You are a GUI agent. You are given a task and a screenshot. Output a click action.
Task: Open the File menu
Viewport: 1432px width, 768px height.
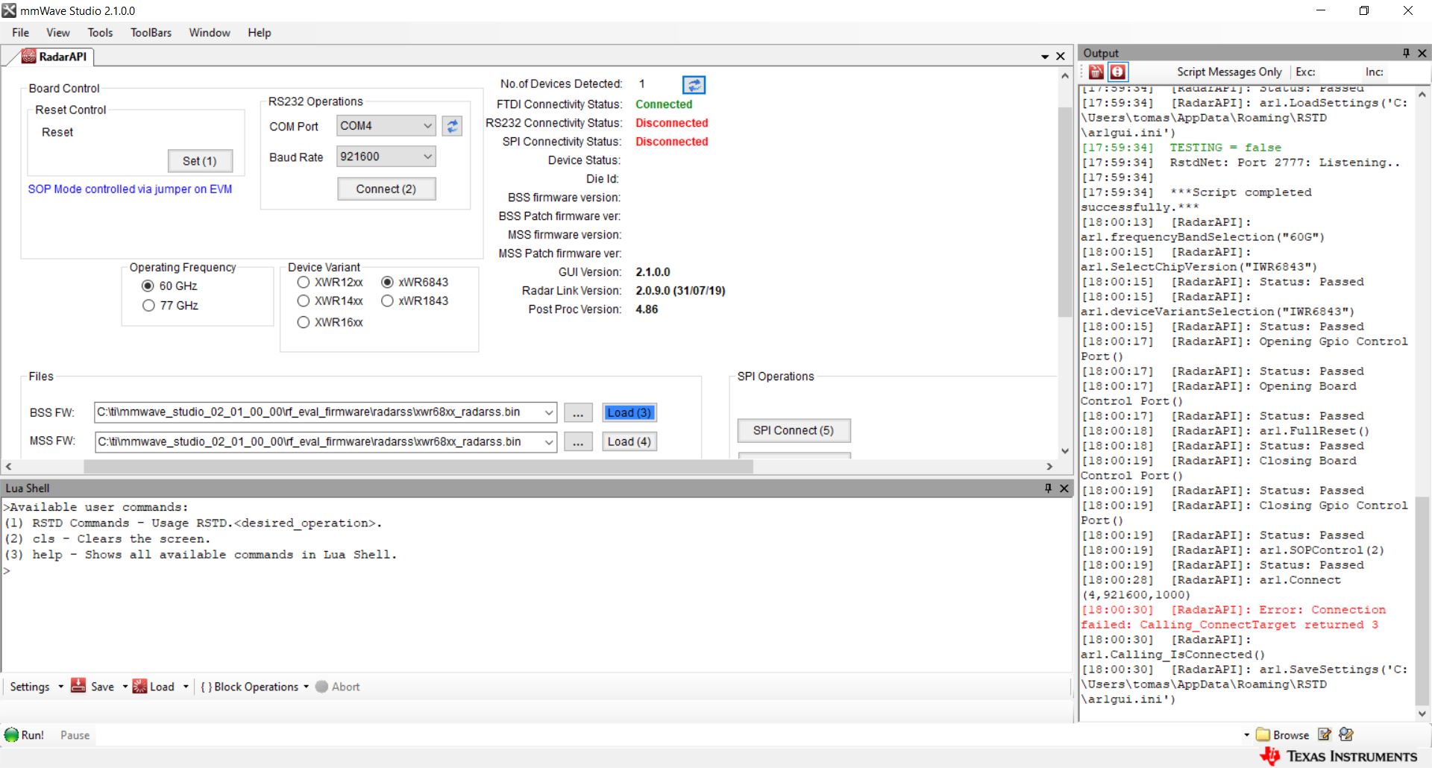pos(21,33)
